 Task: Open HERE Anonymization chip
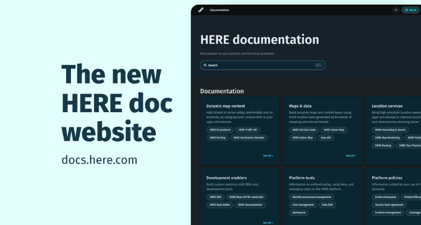tap(250, 205)
